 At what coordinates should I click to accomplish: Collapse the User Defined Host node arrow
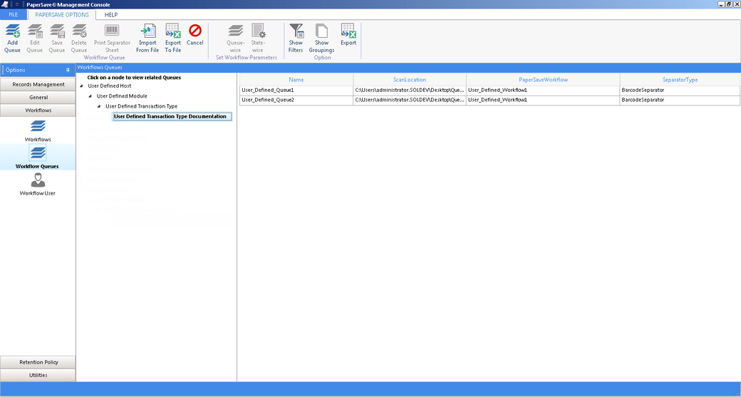(x=82, y=86)
